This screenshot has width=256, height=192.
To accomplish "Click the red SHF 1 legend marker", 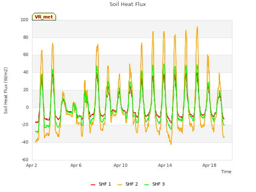I will point(93,185).
